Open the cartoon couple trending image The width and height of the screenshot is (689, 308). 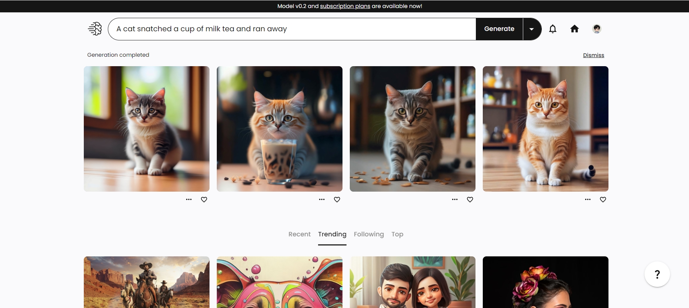[x=412, y=282]
